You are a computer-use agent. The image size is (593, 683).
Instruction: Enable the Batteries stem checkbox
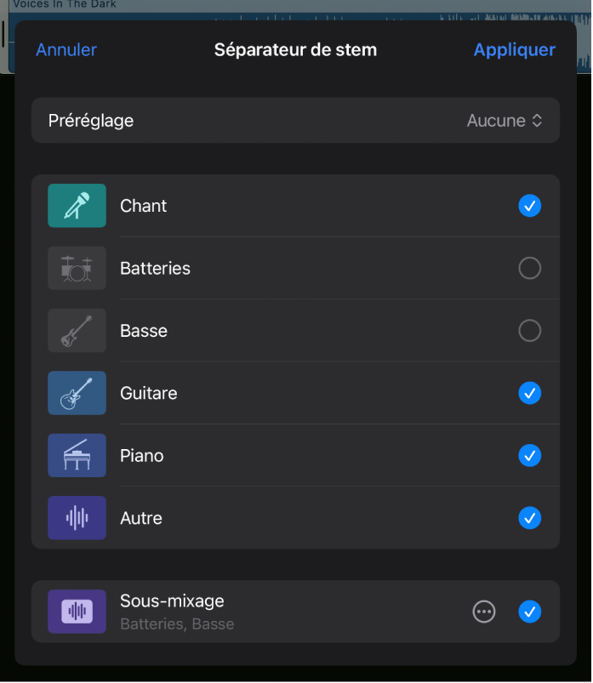[530, 269]
